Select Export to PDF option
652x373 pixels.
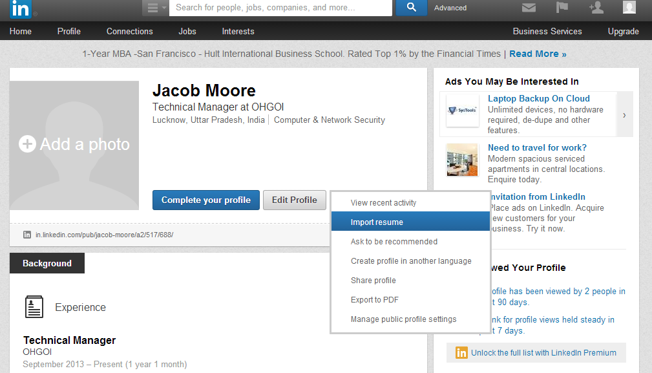click(x=411, y=299)
